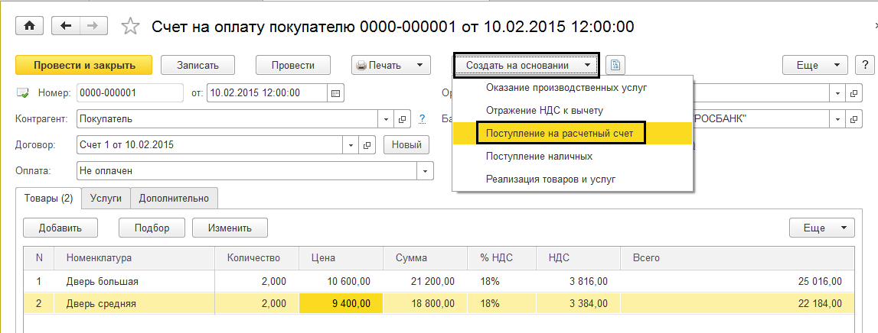The width and height of the screenshot is (878, 333).
Task: Expand the Контрагент dropdown arrow
Action: click(387, 119)
